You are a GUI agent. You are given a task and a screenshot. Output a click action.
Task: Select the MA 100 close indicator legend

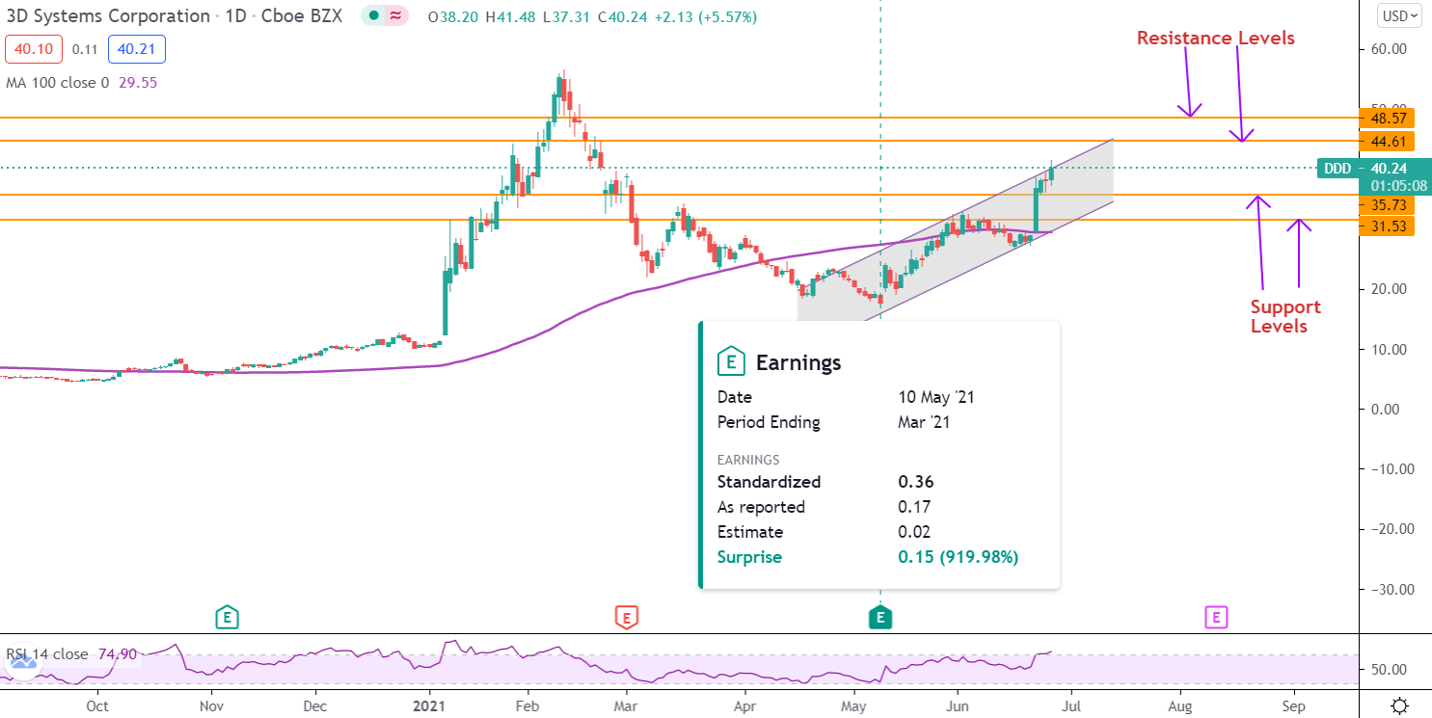[x=58, y=83]
